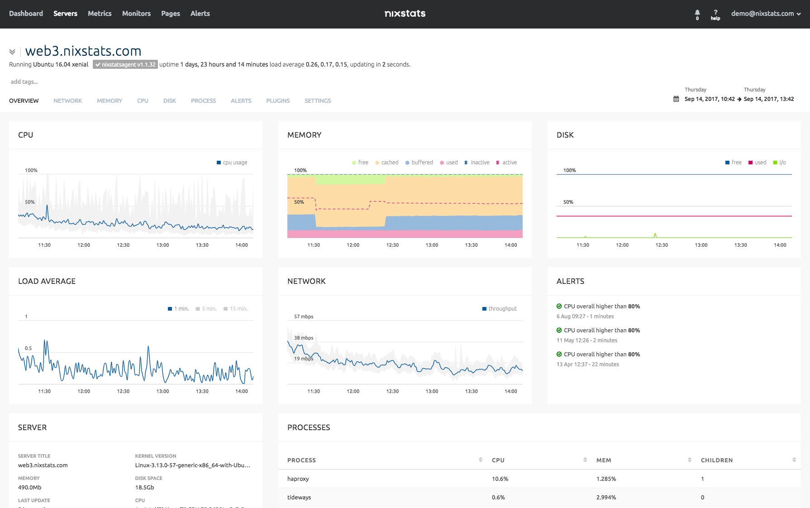Sort processes by CPU column arrows
Screen dimensions: 810x508
585,460
